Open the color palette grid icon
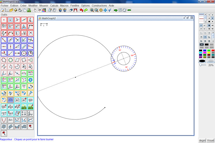The height and width of the screenshot is (143, 215). (x=44, y=10)
